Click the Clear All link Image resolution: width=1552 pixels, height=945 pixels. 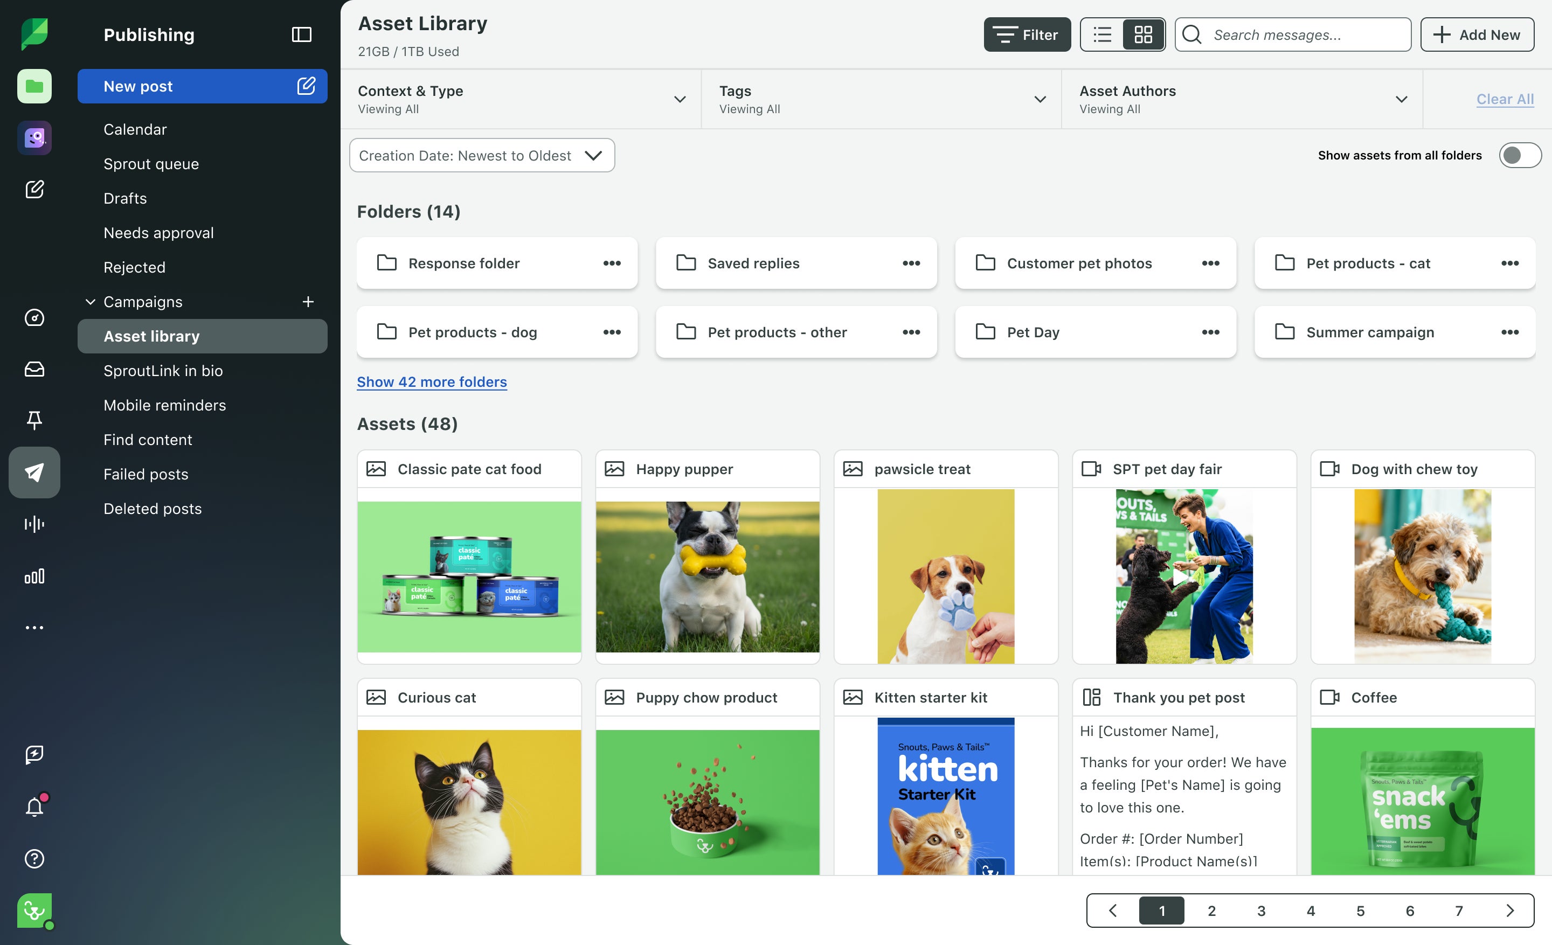(x=1505, y=100)
